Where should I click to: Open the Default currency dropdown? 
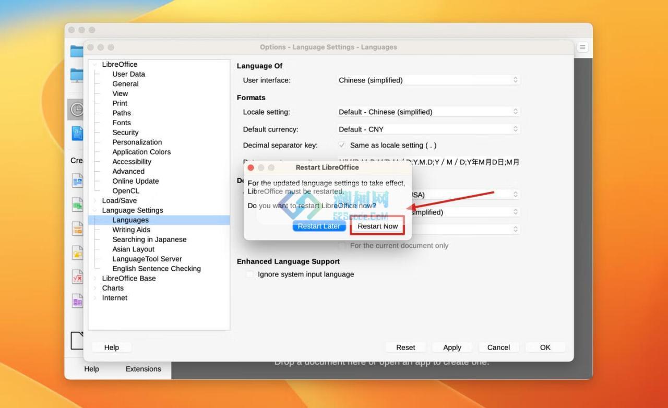pos(429,129)
